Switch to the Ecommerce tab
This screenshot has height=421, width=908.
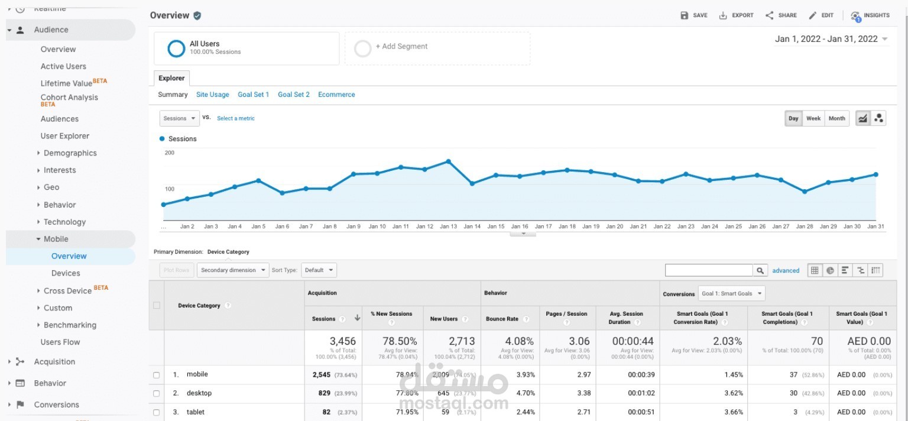point(336,95)
